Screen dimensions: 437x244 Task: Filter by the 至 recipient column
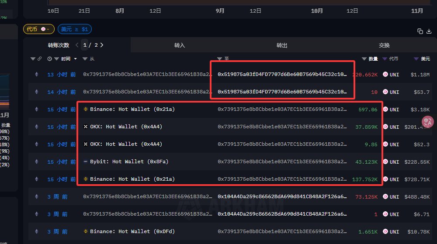point(220,58)
